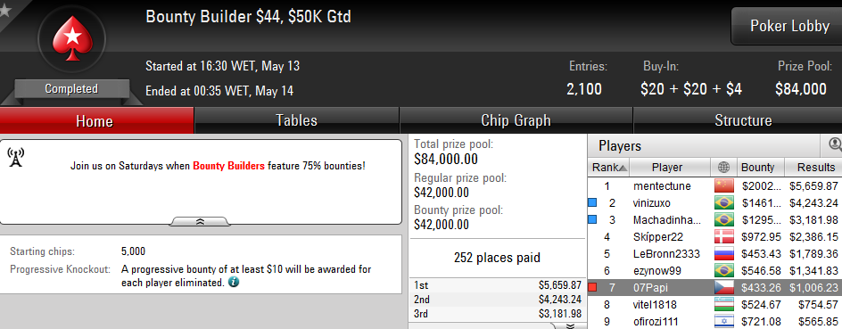Toggle blue marker beside vinizuxo
Viewport: 842px width, 329px height.
593,203
